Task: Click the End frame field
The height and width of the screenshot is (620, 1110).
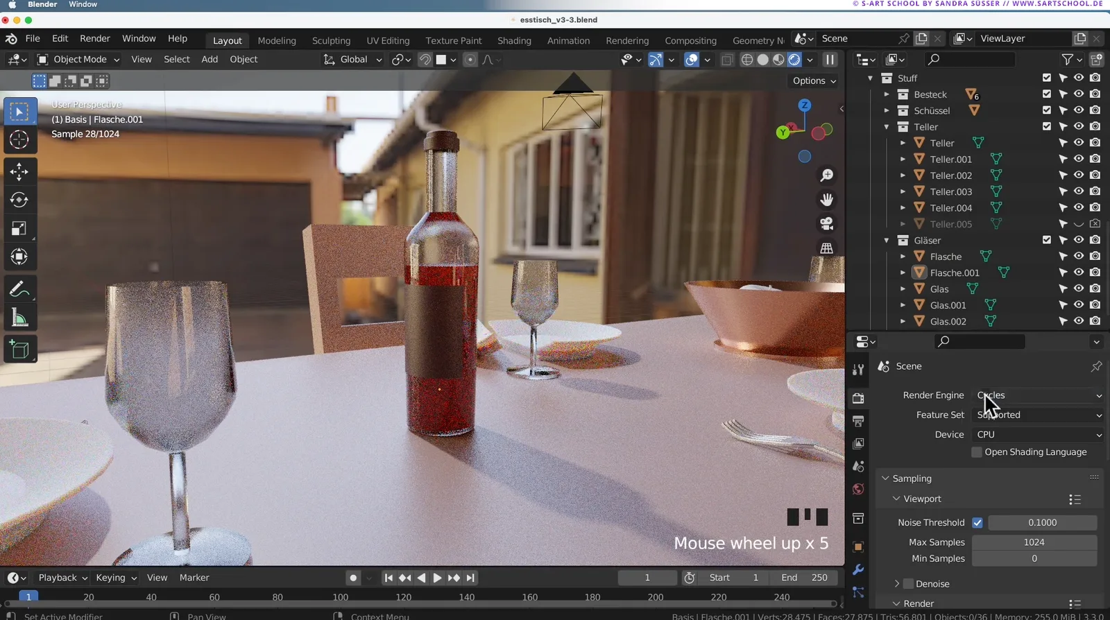Action: pyautogui.click(x=804, y=578)
